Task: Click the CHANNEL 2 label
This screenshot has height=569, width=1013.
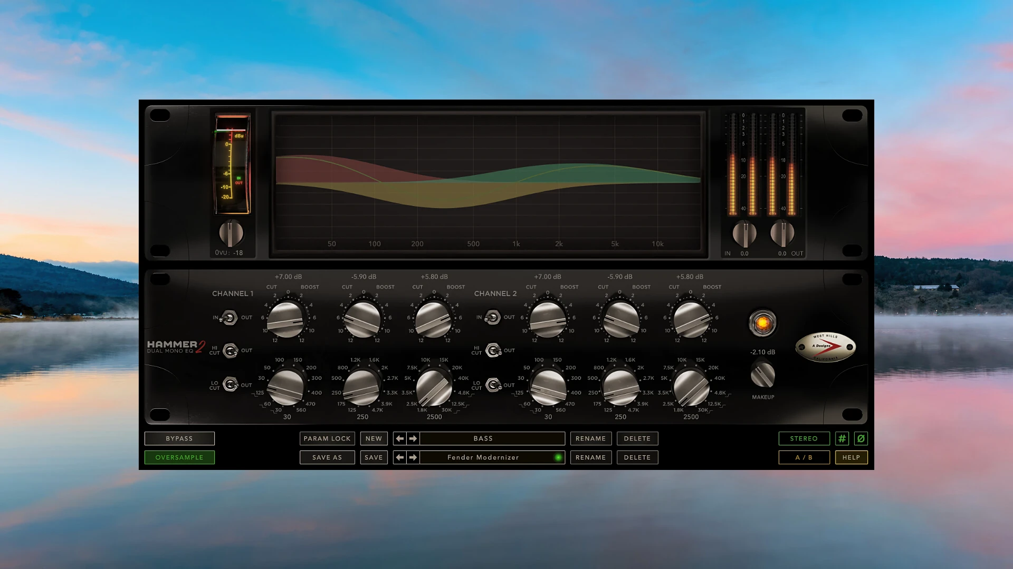Action: click(x=495, y=293)
